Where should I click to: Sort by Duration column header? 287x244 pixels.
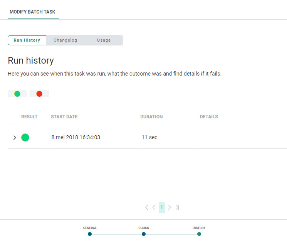click(x=151, y=117)
